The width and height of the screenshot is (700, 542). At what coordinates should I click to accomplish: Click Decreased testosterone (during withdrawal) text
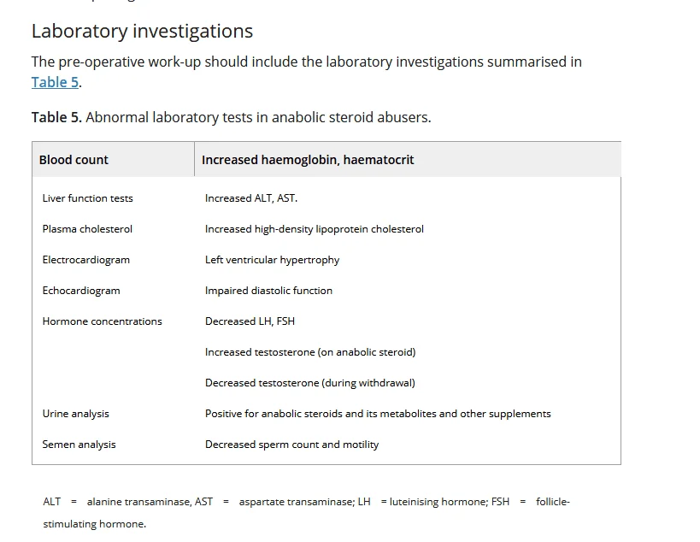point(309,383)
